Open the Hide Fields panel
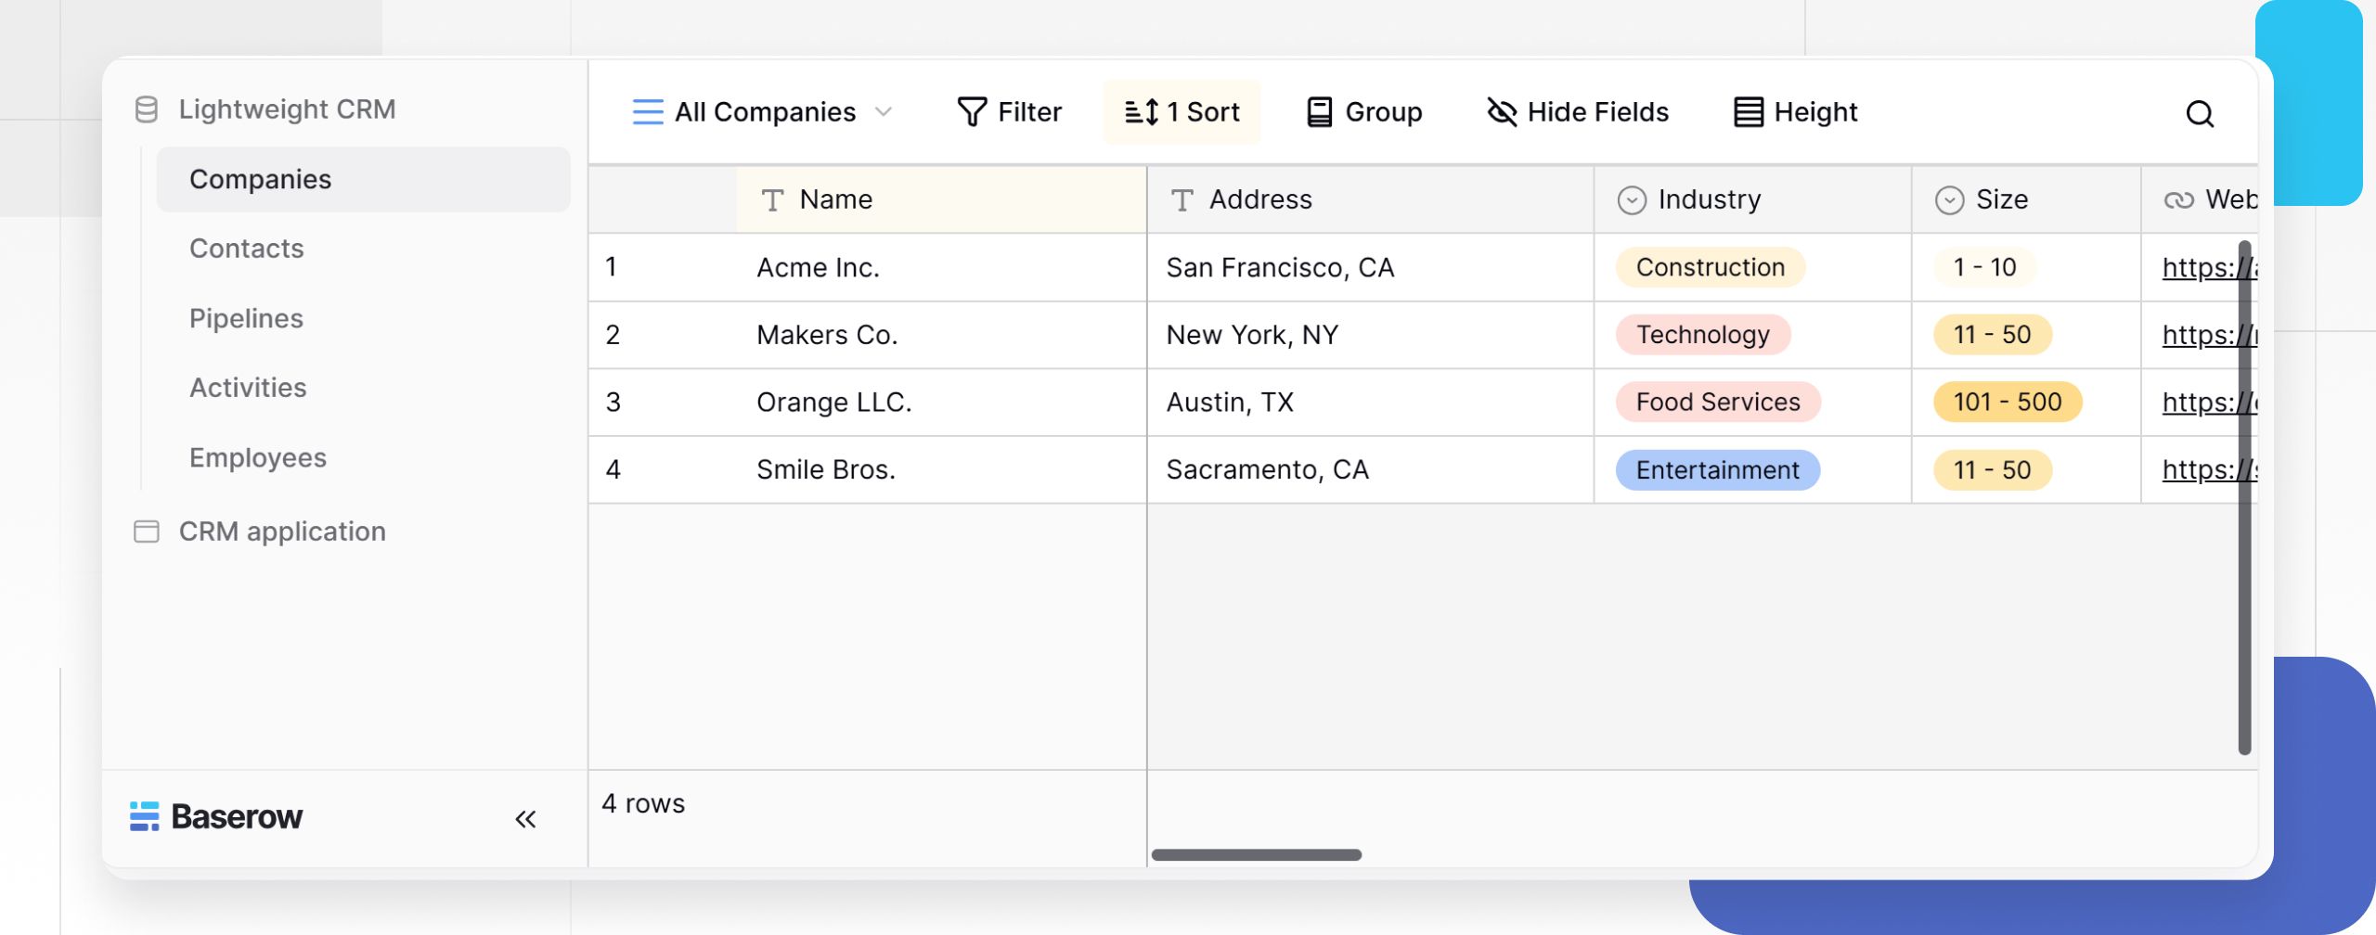 [1578, 112]
